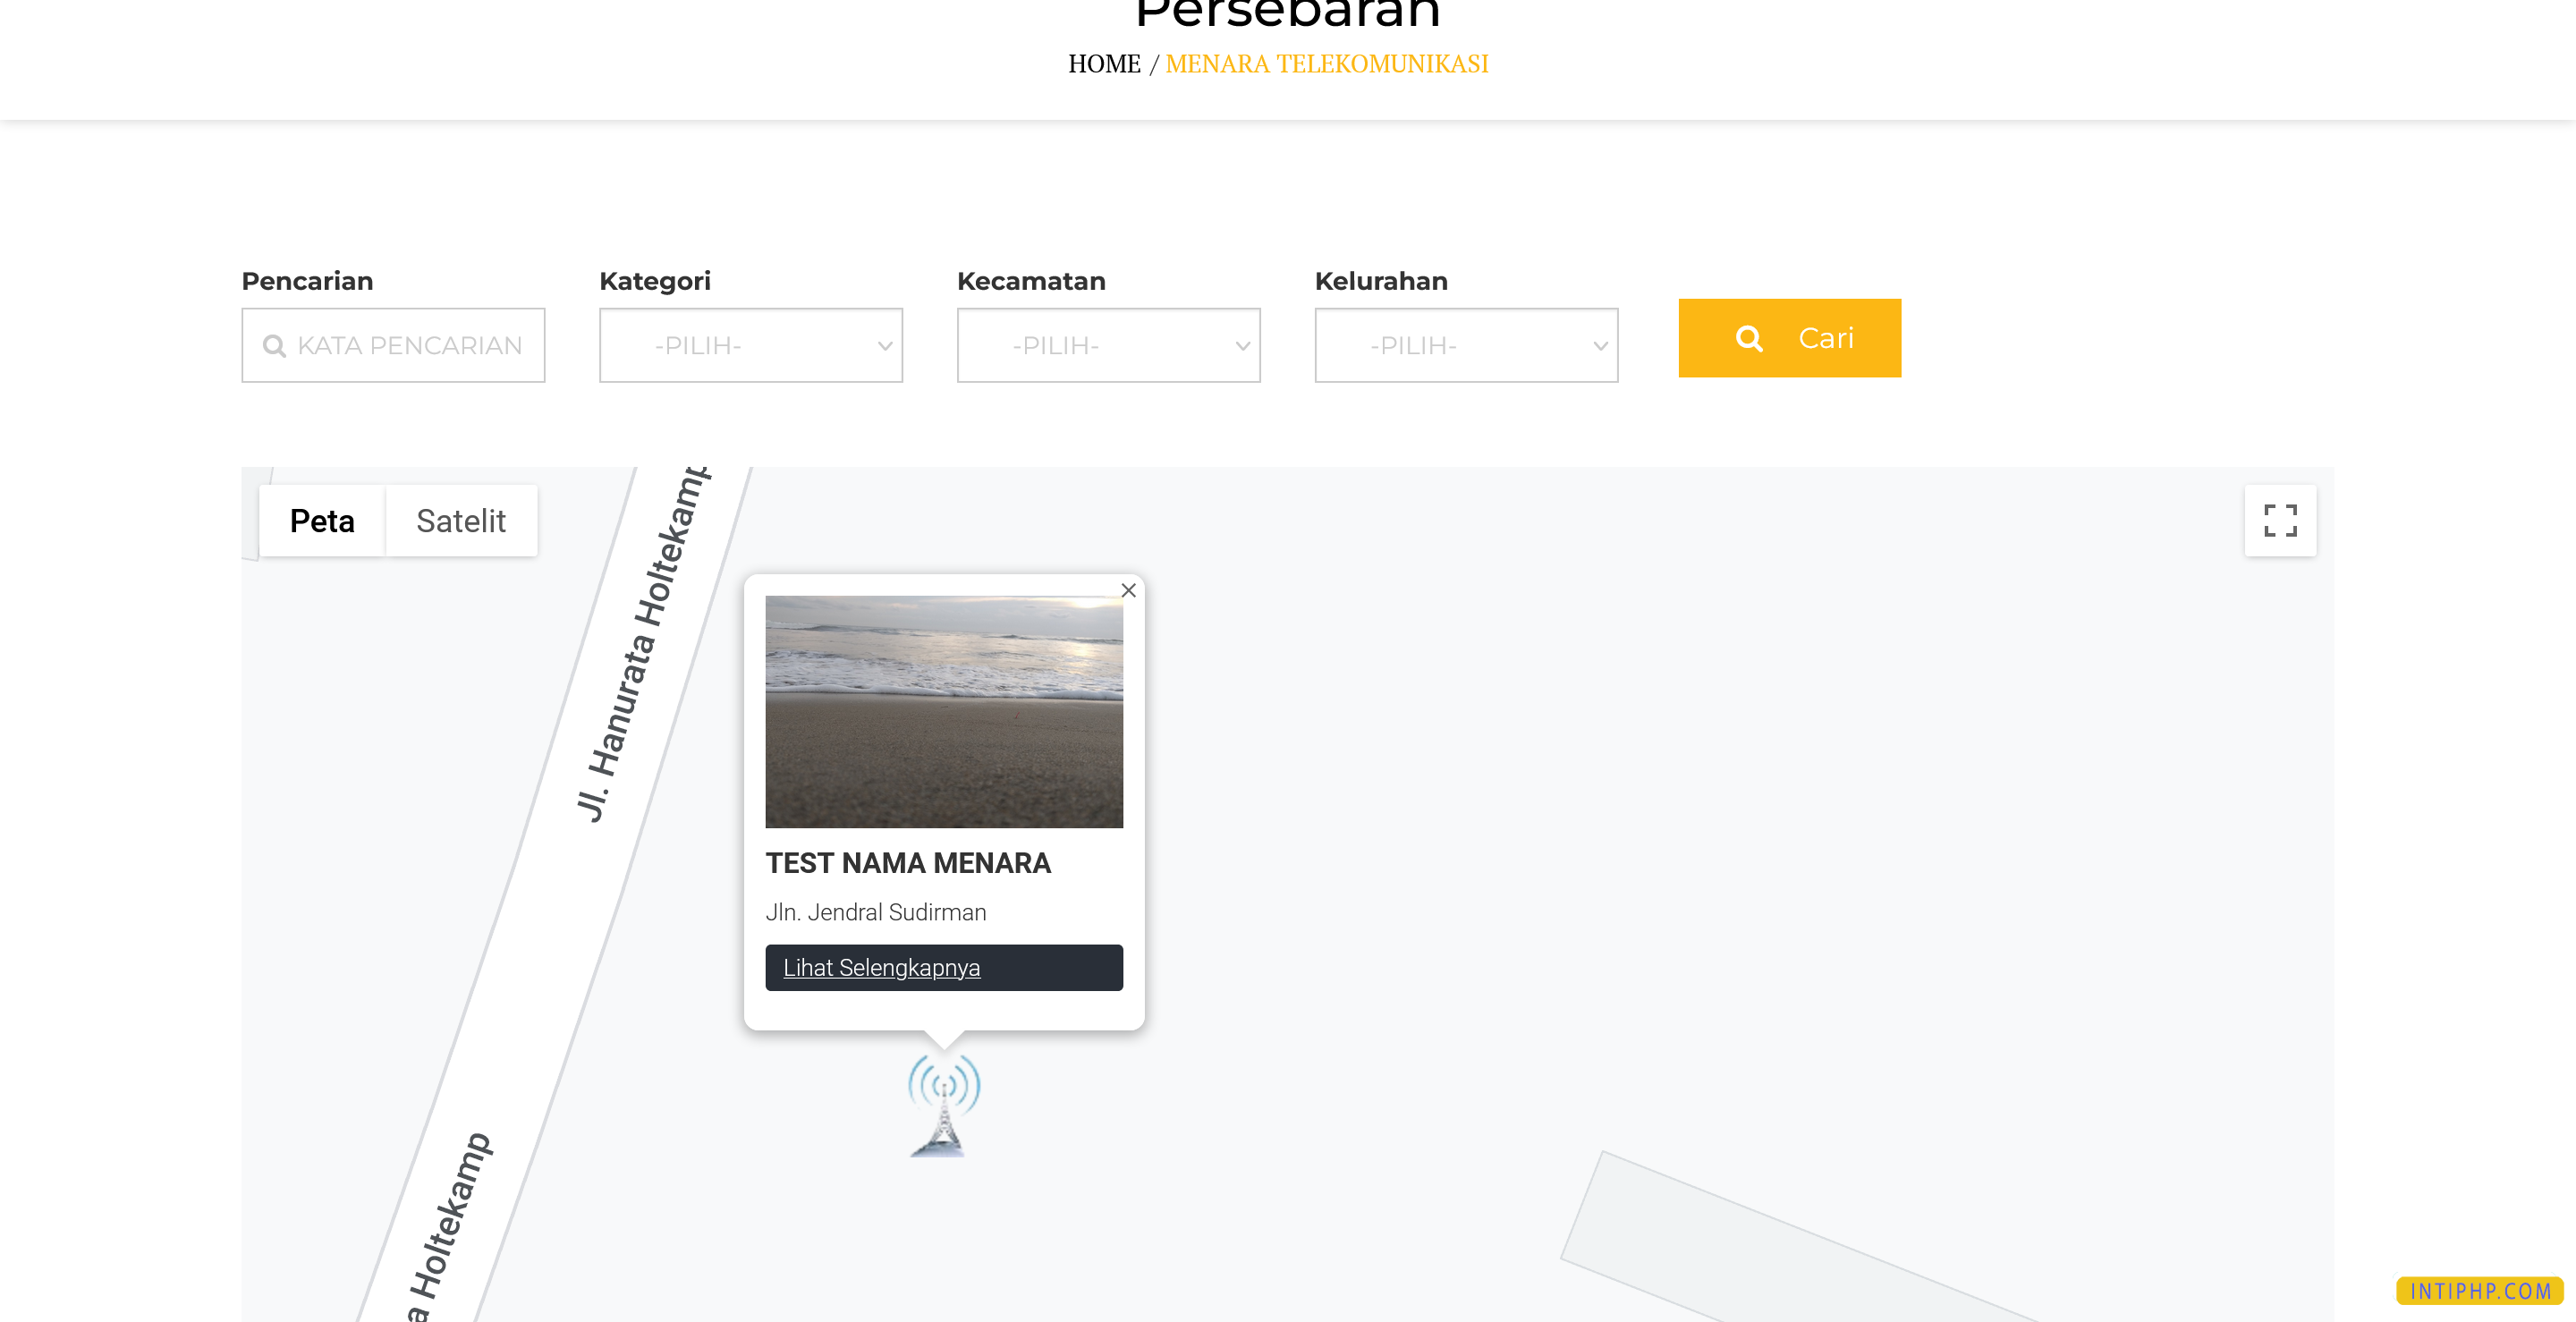Click the MENARA TELEKOMUNIKASI breadcrumb
The image size is (2576, 1322).
click(1327, 63)
